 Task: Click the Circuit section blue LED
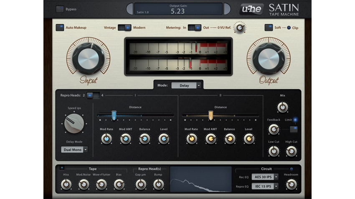(292, 169)
